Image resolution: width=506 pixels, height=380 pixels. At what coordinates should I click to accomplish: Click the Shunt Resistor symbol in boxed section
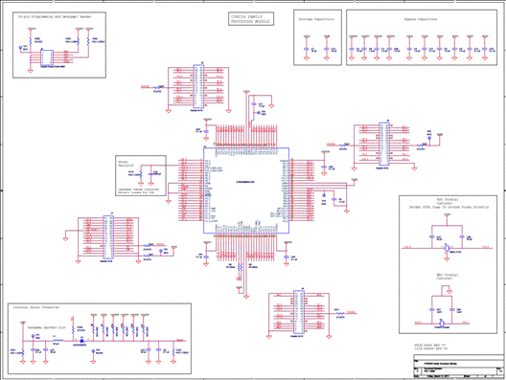coord(141,174)
